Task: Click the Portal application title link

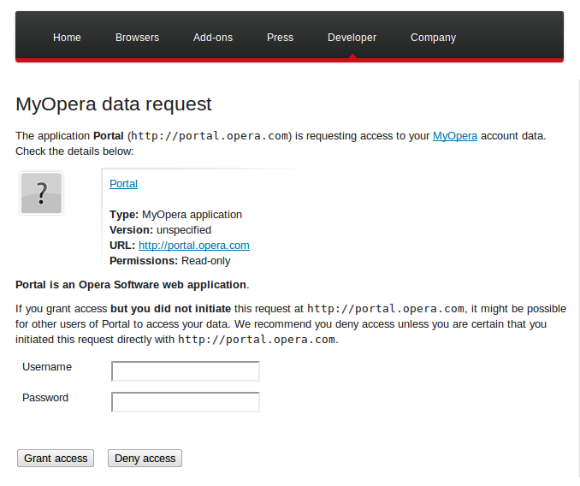Action: point(123,184)
